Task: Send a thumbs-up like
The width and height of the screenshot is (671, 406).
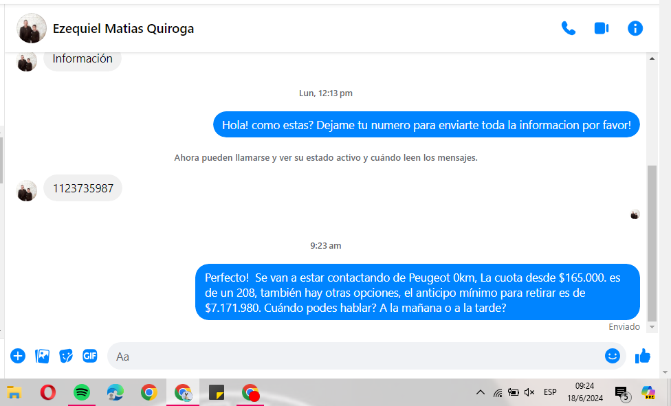Action: click(x=643, y=356)
